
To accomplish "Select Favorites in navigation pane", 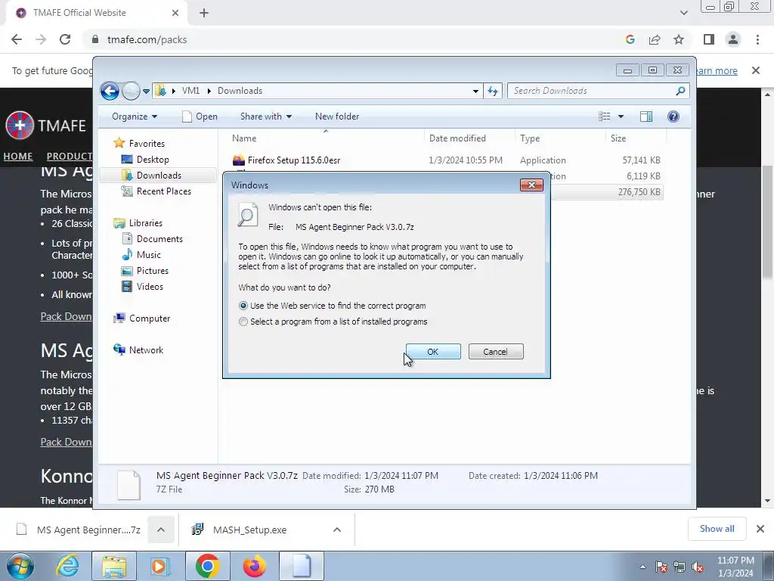I will tap(147, 144).
